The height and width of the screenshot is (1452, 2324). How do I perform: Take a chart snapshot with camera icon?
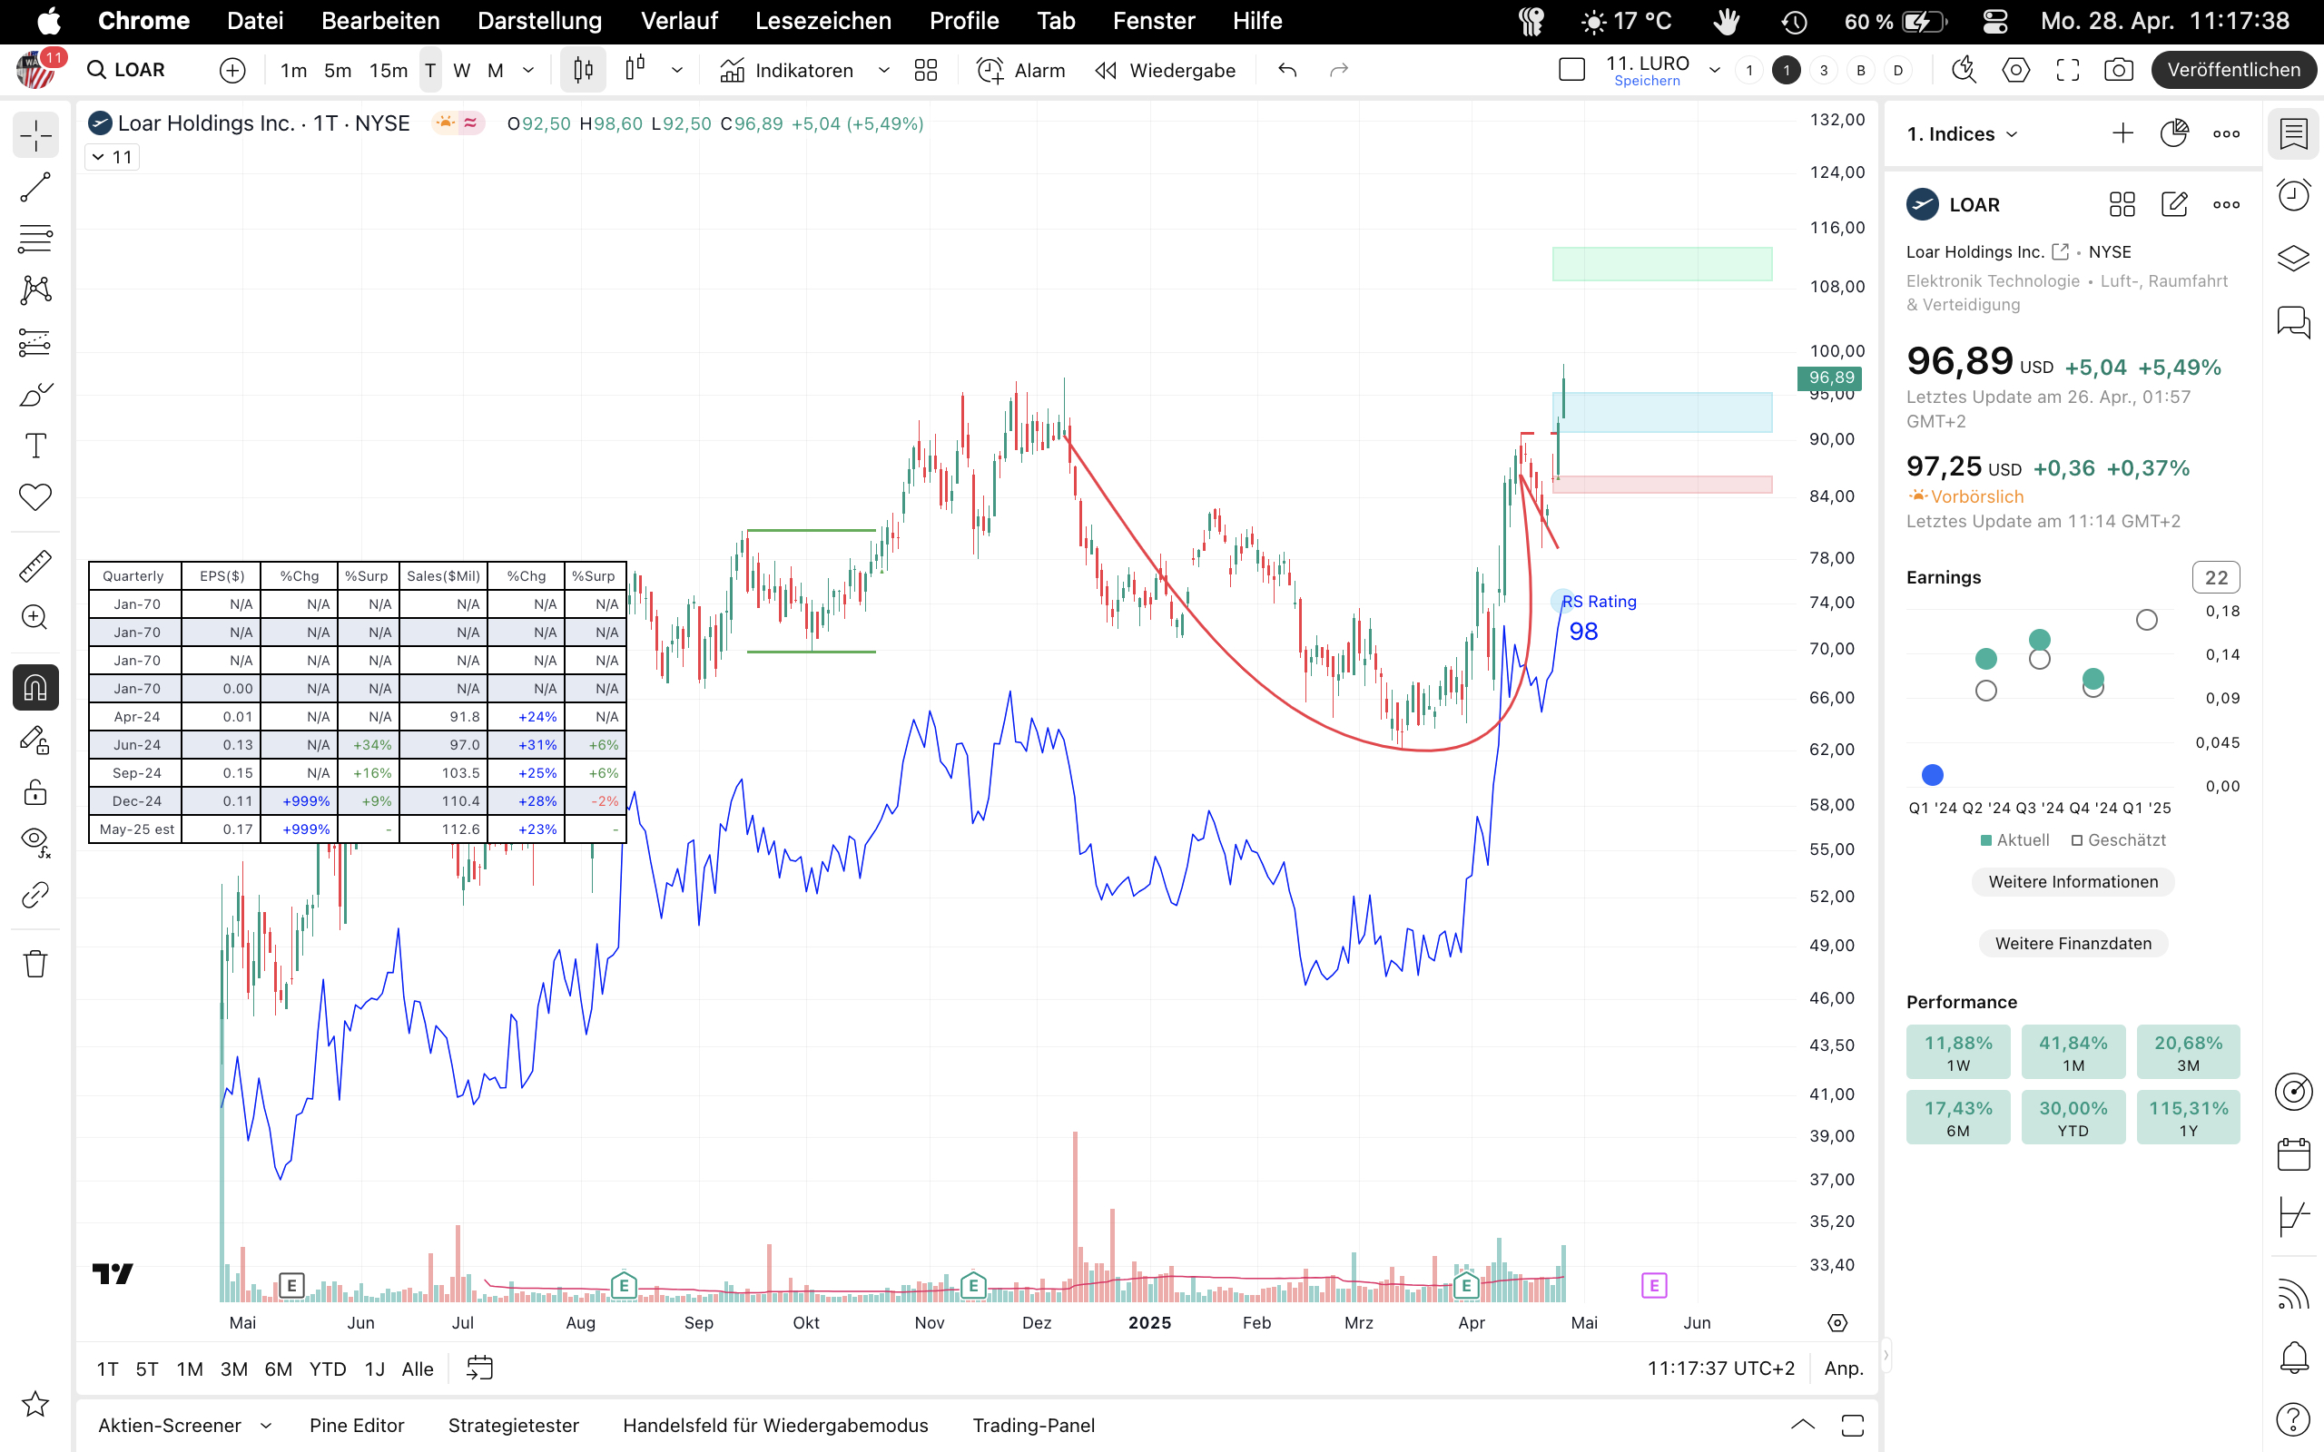click(2119, 70)
